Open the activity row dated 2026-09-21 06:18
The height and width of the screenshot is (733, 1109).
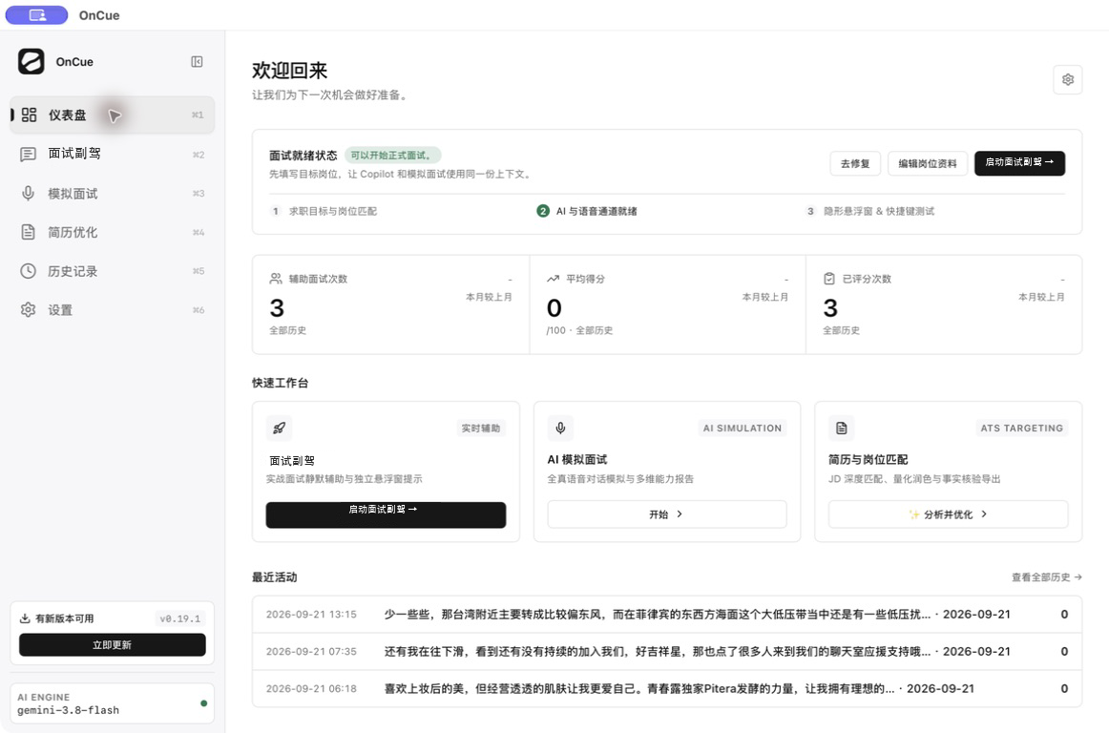(667, 688)
